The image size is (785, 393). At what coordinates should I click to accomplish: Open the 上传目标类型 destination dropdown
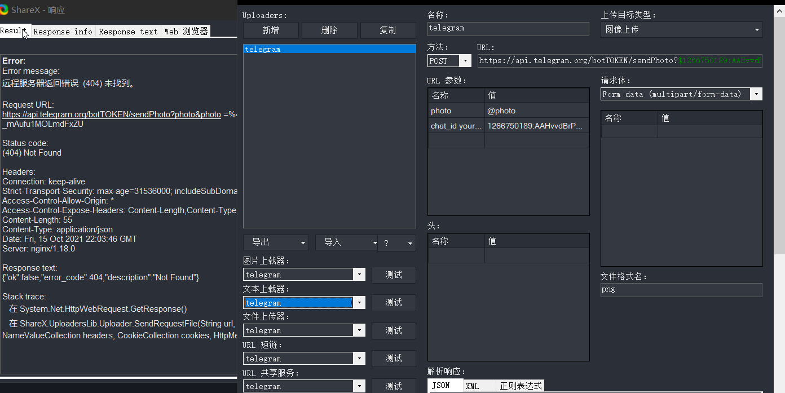757,29
